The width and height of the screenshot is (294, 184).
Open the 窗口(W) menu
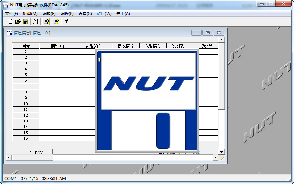(x=104, y=14)
